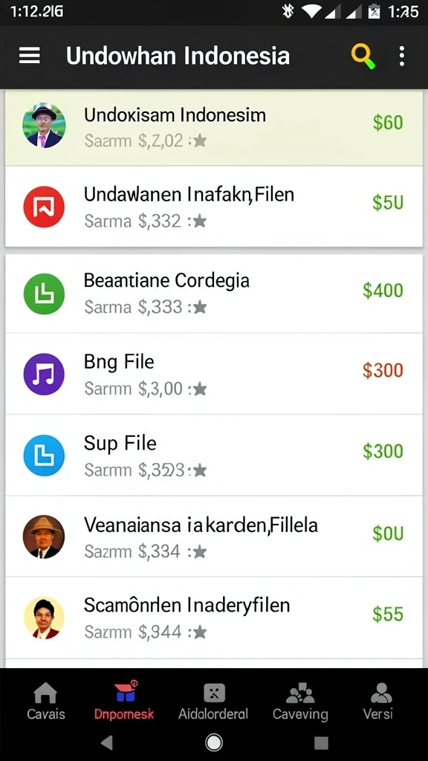Select the Dnpomesk tab
The image size is (428, 761).
pos(124,701)
